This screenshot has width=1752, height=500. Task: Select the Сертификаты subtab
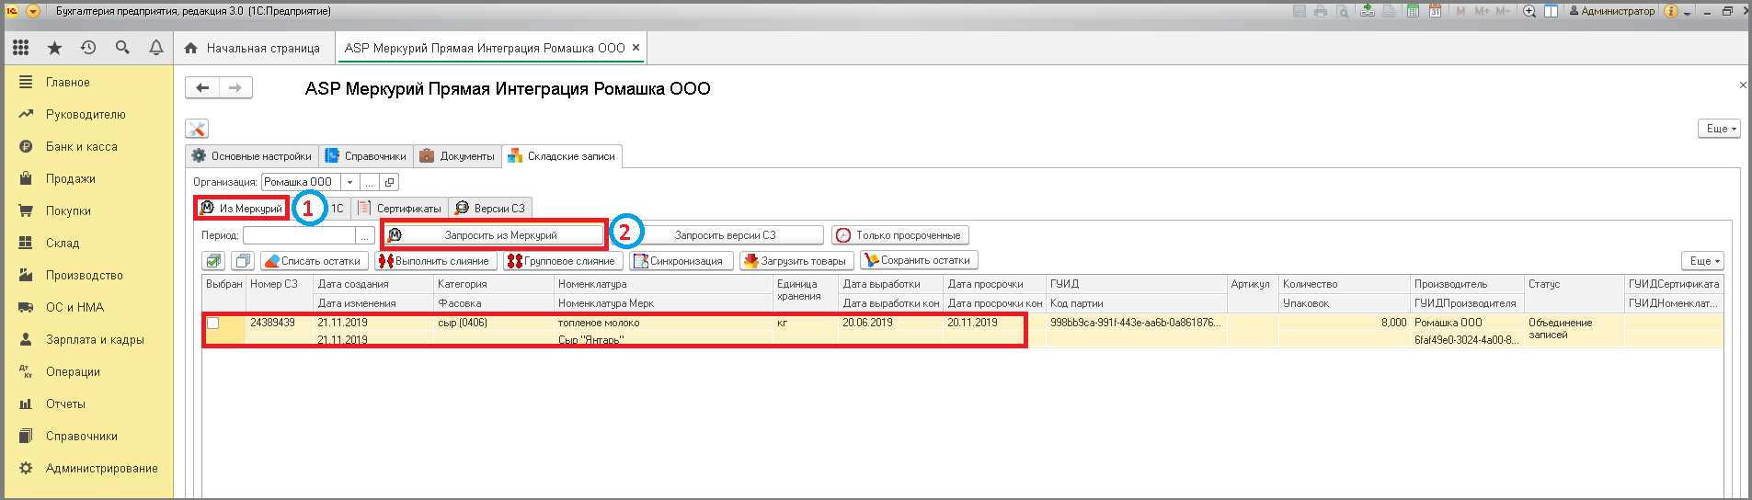(x=400, y=209)
